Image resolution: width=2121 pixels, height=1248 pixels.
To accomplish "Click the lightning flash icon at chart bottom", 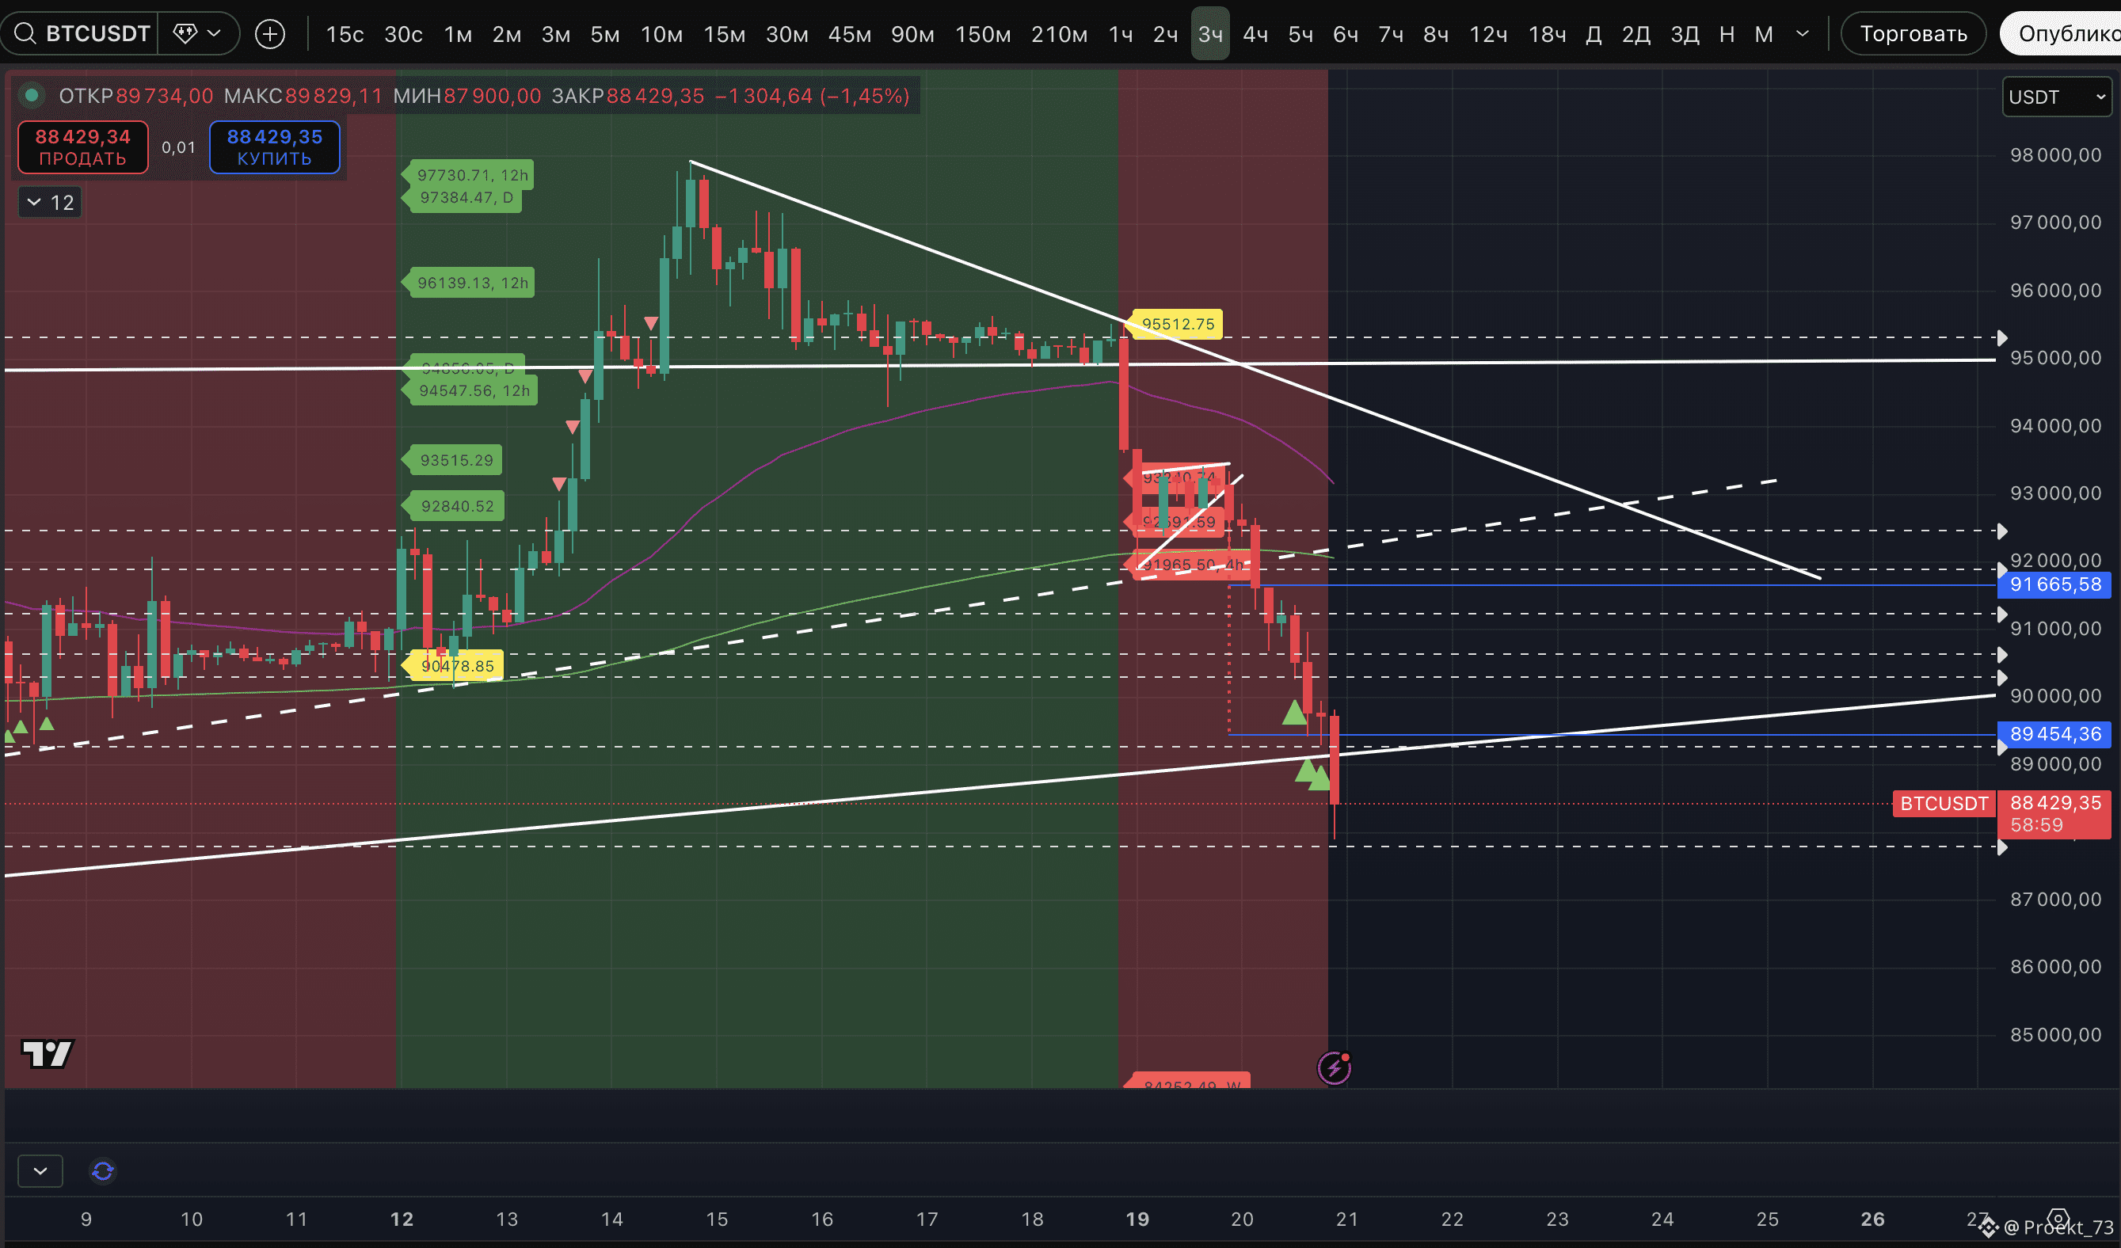I will (x=1333, y=1068).
